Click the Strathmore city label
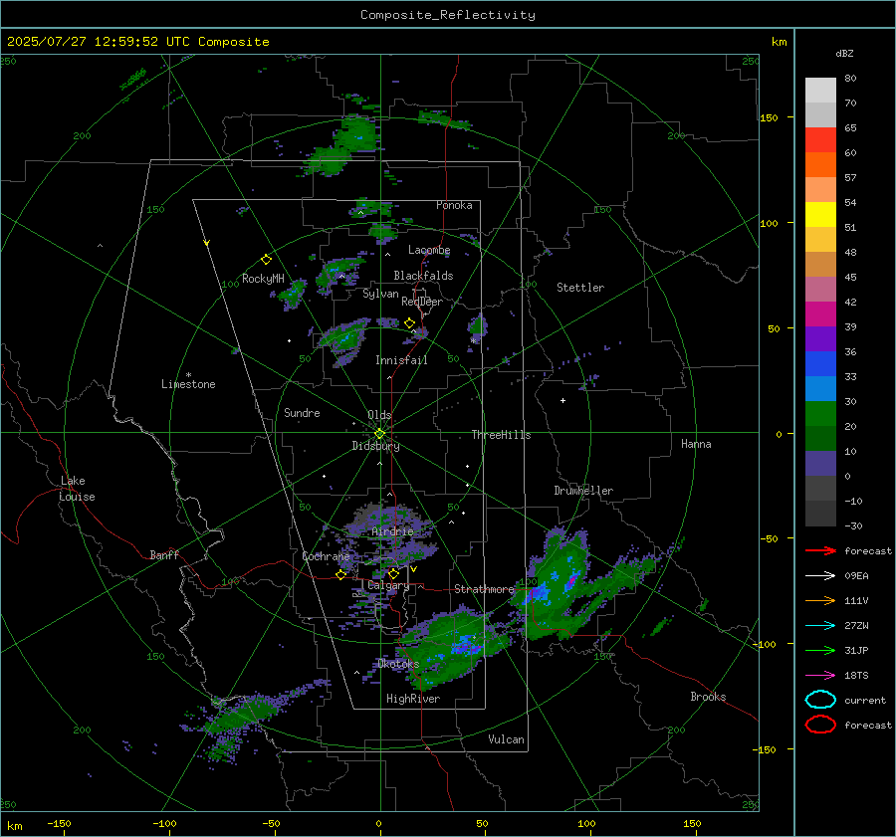Screen dimensions: 896x837 point(484,589)
